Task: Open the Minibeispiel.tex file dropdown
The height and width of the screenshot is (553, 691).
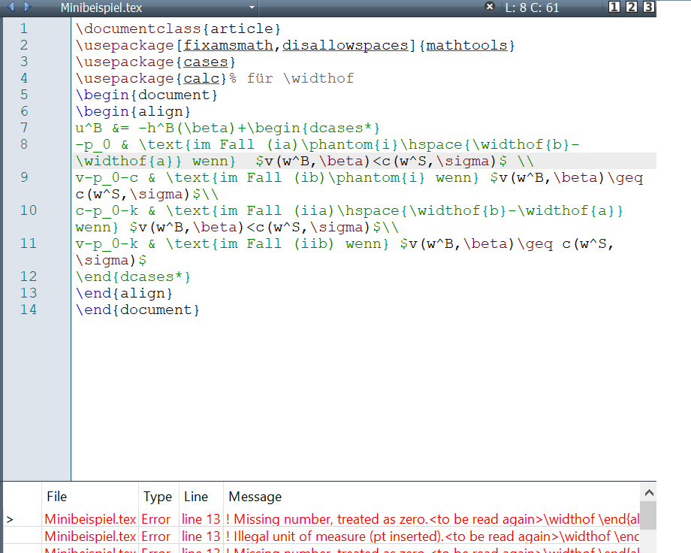Action: tap(252, 8)
